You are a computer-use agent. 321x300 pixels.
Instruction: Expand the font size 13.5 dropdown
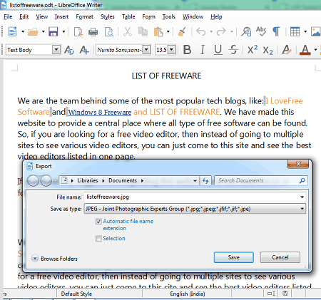coord(171,50)
